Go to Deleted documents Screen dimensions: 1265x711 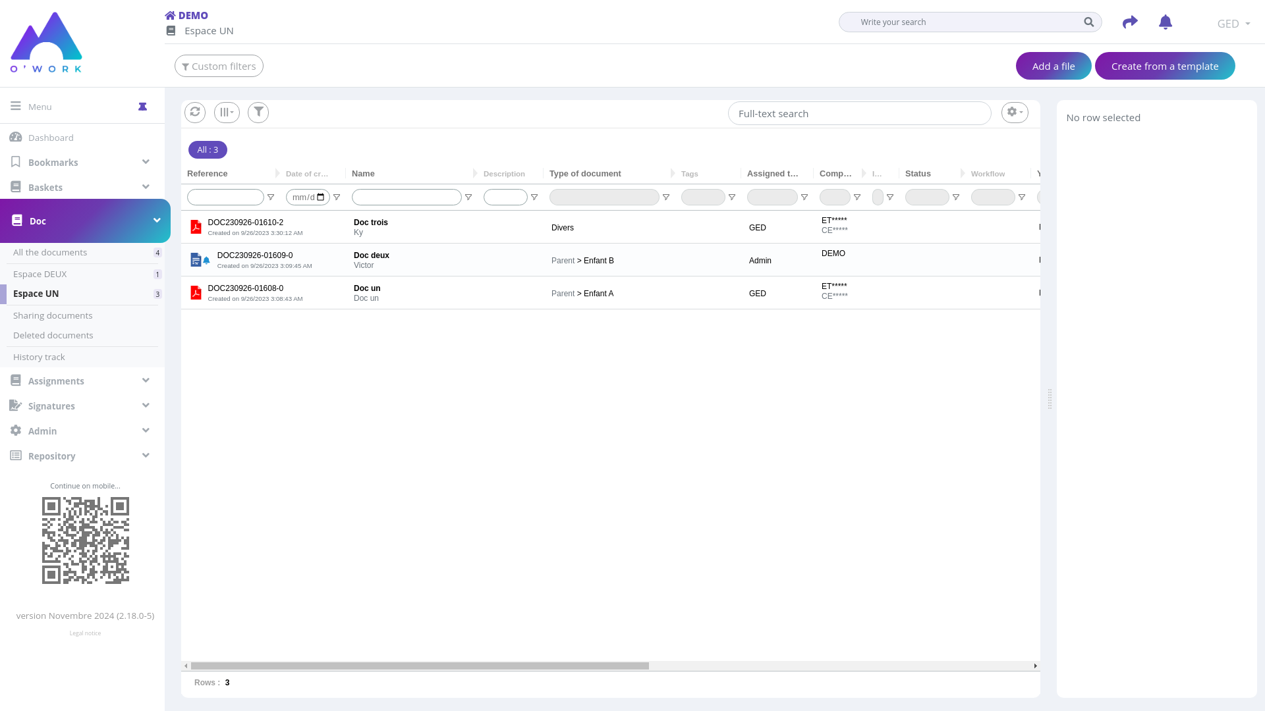(53, 336)
